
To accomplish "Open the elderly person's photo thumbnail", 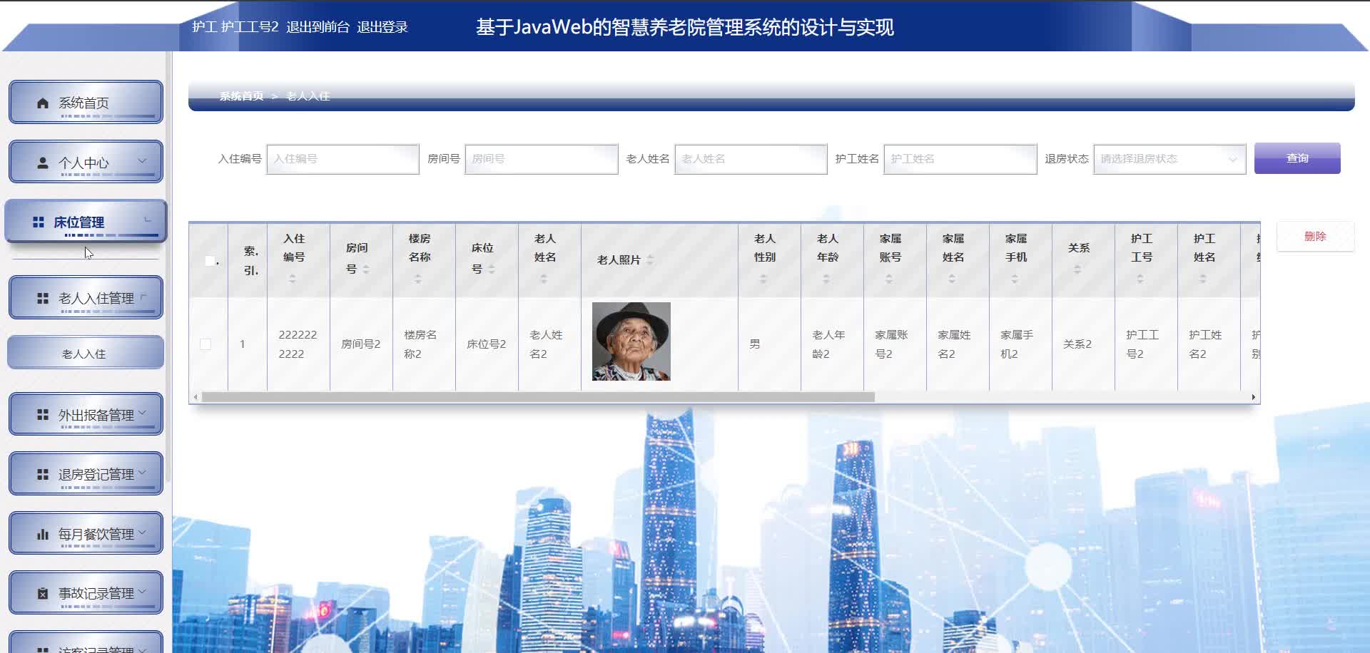I will [631, 341].
